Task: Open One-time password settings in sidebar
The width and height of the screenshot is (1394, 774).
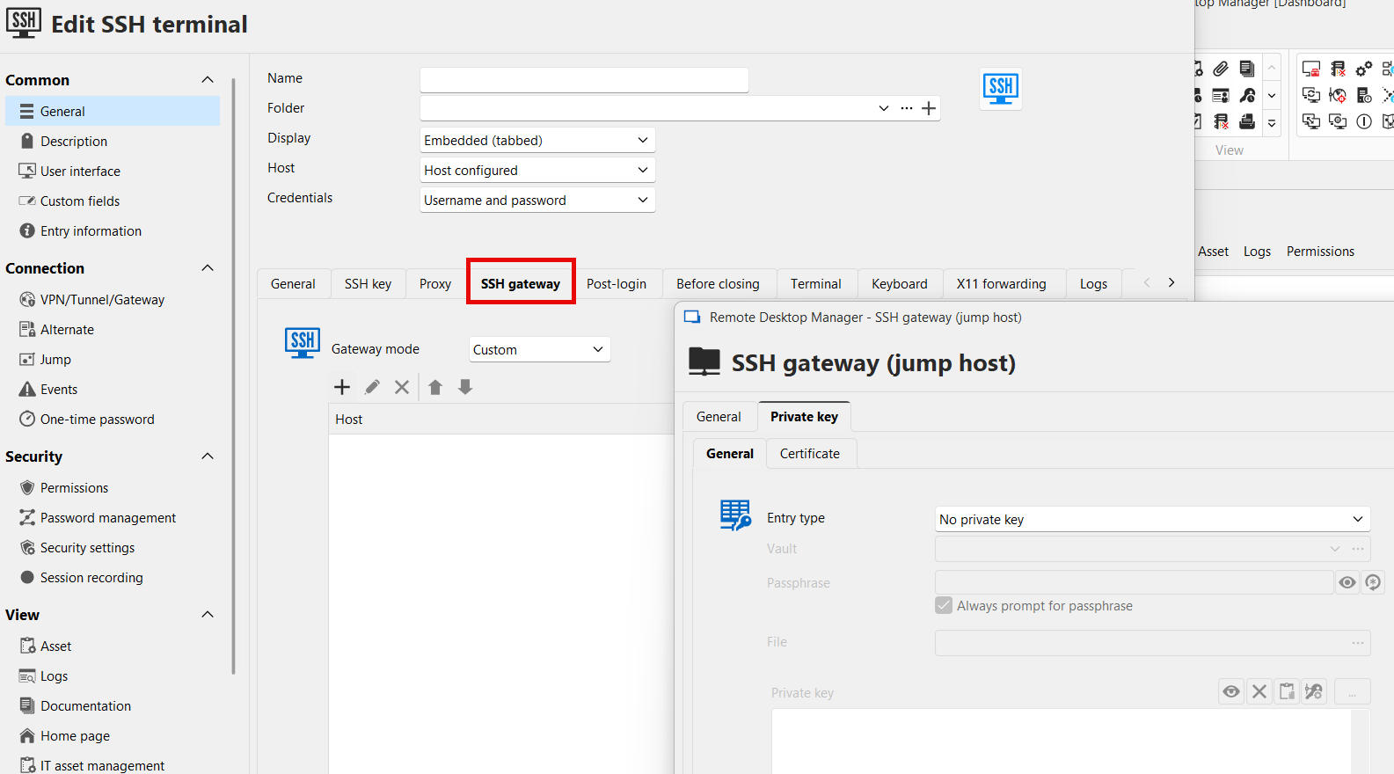Action: (98, 420)
